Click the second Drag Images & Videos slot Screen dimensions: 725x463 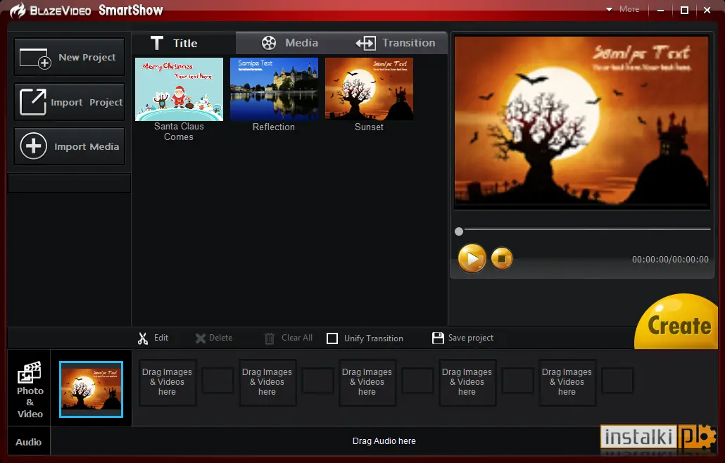coord(267,382)
